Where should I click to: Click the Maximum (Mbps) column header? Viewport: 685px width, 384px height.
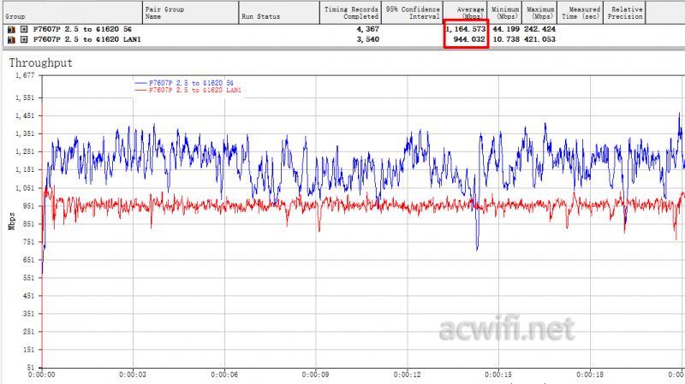coord(539,13)
